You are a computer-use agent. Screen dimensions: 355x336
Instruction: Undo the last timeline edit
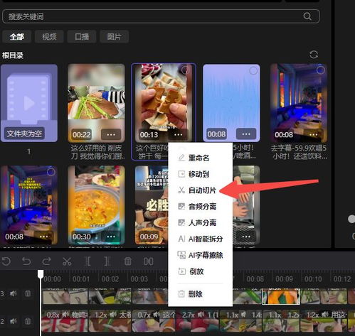[x=26, y=261]
